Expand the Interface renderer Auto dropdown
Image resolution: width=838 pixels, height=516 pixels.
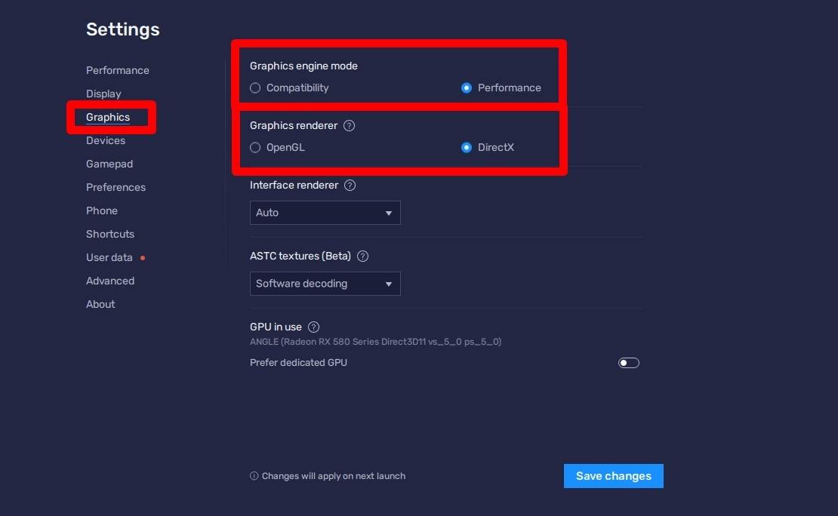[x=325, y=213]
